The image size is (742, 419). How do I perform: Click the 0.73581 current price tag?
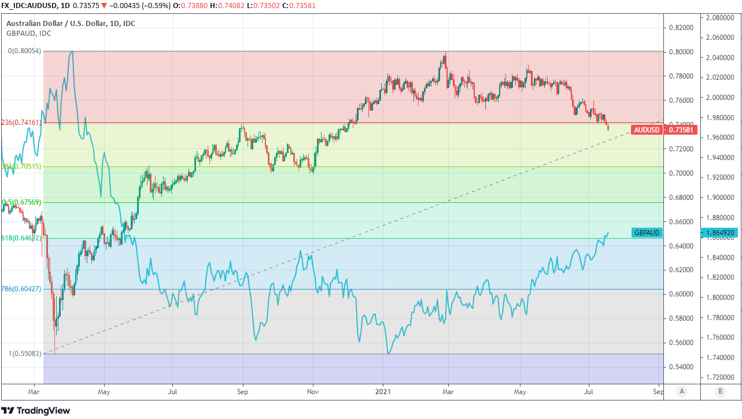[x=681, y=130]
